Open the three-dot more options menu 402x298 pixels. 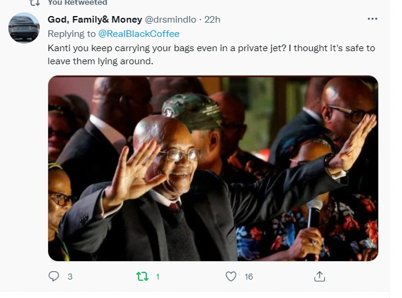(x=372, y=18)
